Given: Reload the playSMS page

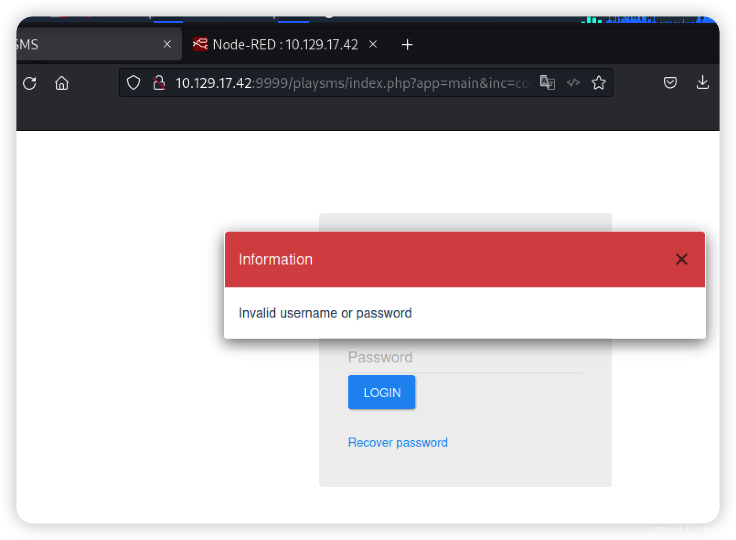Looking at the screenshot, I should (29, 83).
